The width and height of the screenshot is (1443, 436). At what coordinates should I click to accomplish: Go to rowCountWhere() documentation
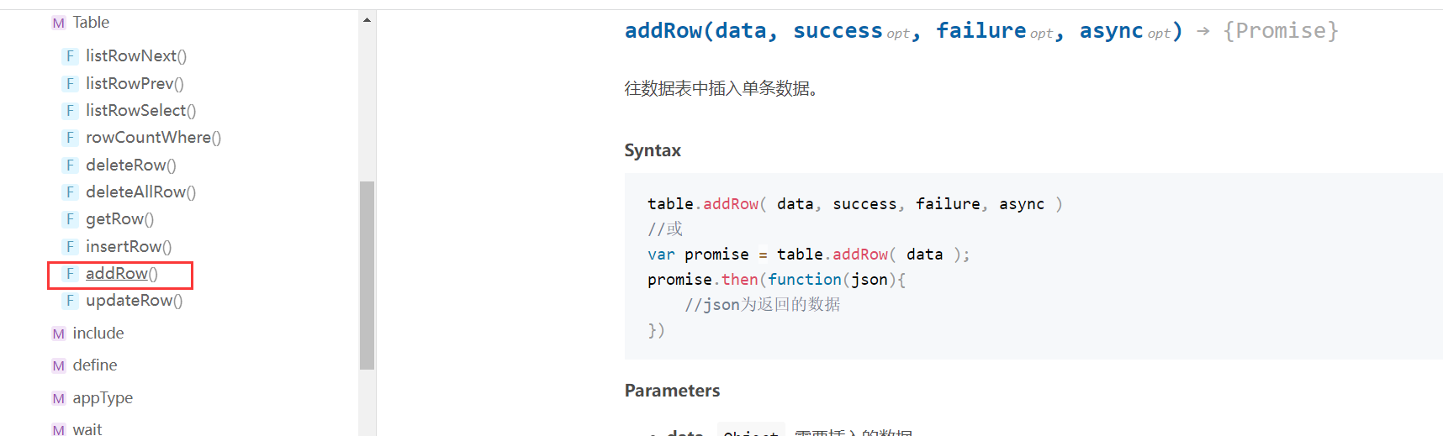click(153, 137)
